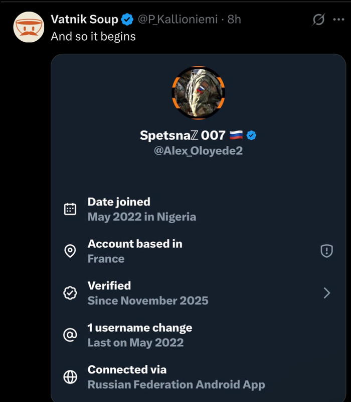This screenshot has height=402, width=351.
Task: Click the Vatnik Soup display name
Action: click(84, 20)
